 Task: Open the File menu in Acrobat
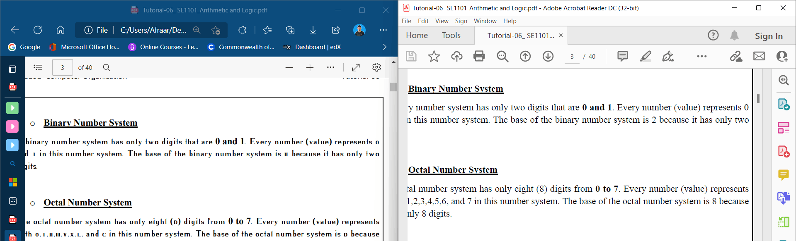tap(406, 21)
